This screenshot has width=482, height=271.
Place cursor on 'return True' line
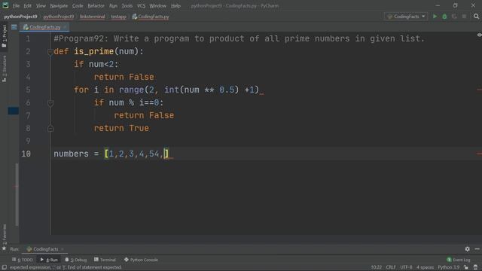pos(121,128)
